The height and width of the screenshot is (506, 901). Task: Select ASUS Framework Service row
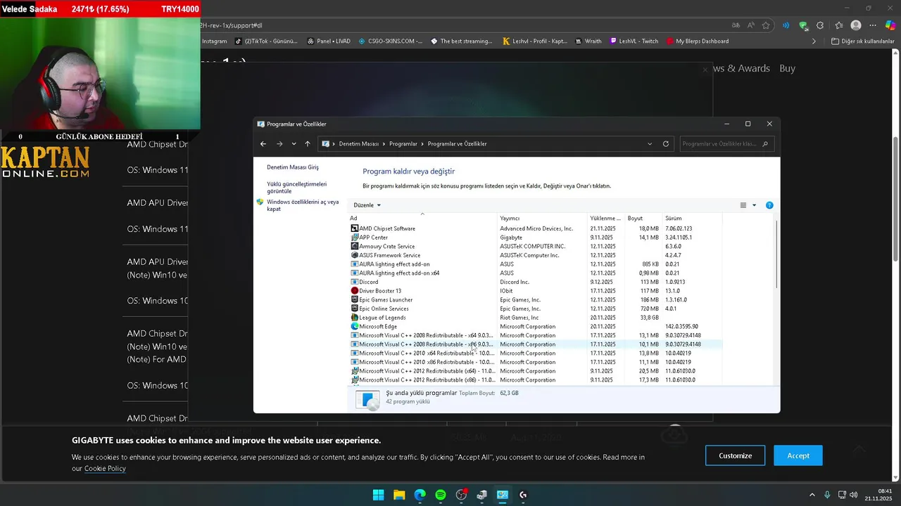[536, 255]
